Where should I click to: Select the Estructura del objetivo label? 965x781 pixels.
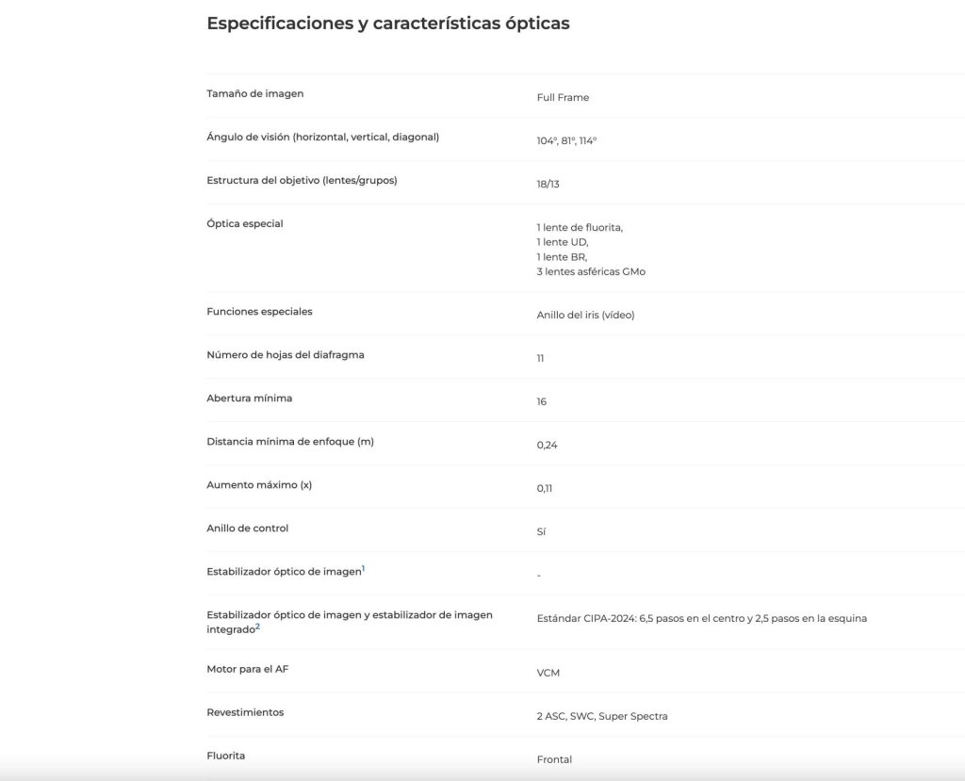coord(302,180)
